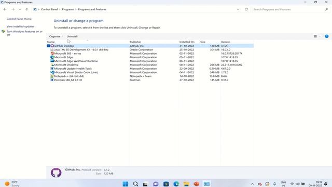Click the Microsoft 365 program icon
Screen dimensions: 332x187
tap(52, 54)
